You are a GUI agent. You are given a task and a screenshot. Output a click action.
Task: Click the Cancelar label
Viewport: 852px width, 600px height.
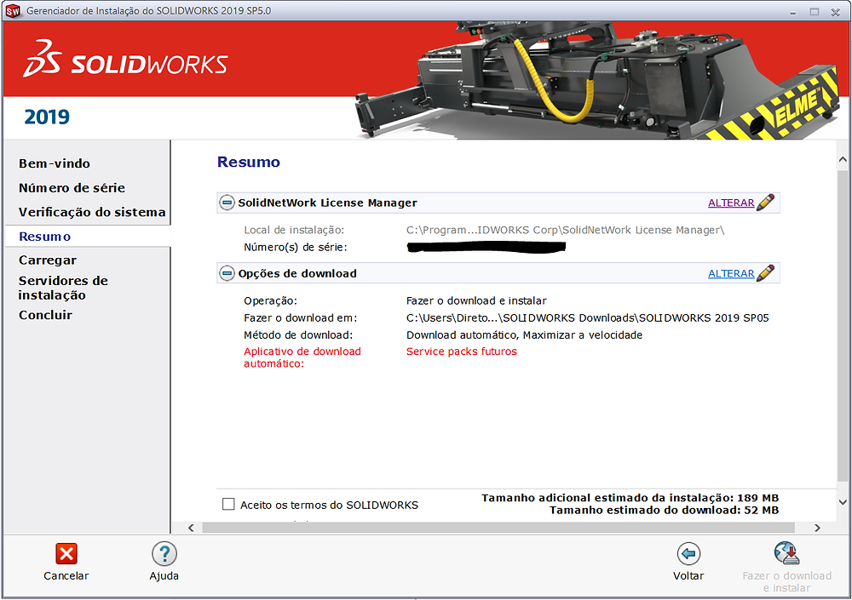(66, 575)
